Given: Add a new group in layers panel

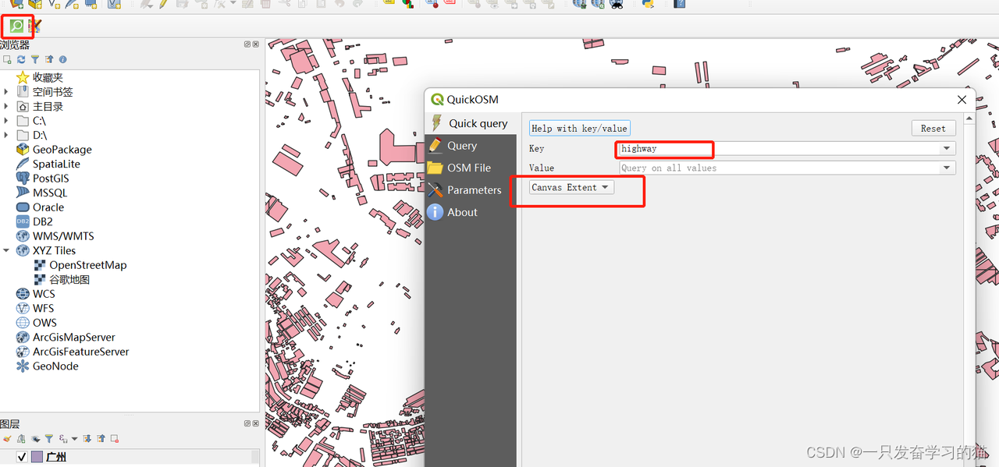Looking at the screenshot, I should tap(21, 439).
